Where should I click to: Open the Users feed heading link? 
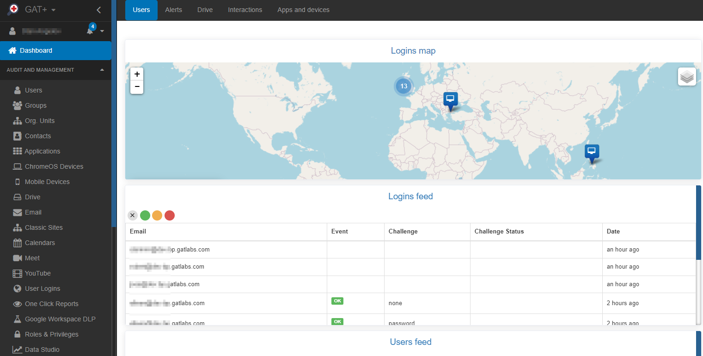click(x=410, y=342)
